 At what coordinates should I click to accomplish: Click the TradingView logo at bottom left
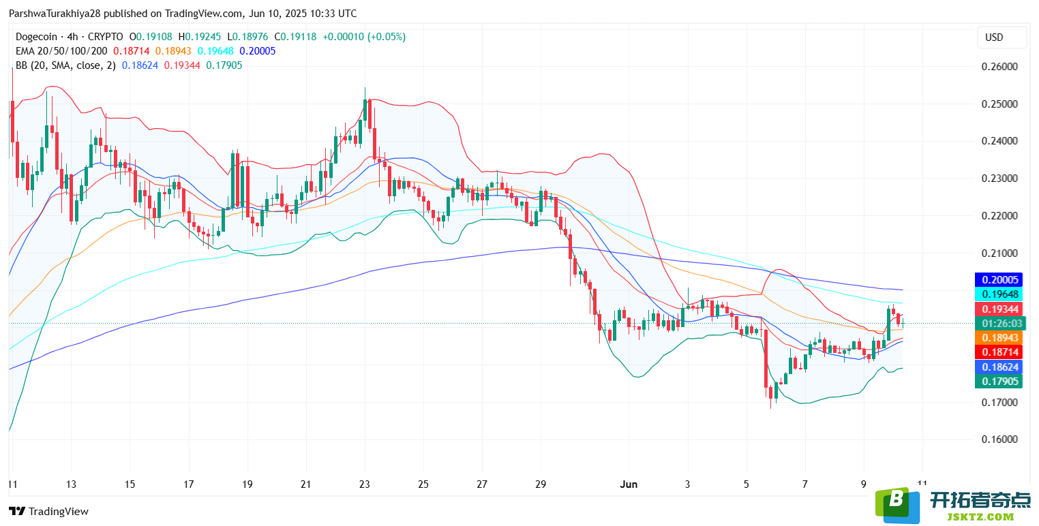pyautogui.click(x=48, y=512)
